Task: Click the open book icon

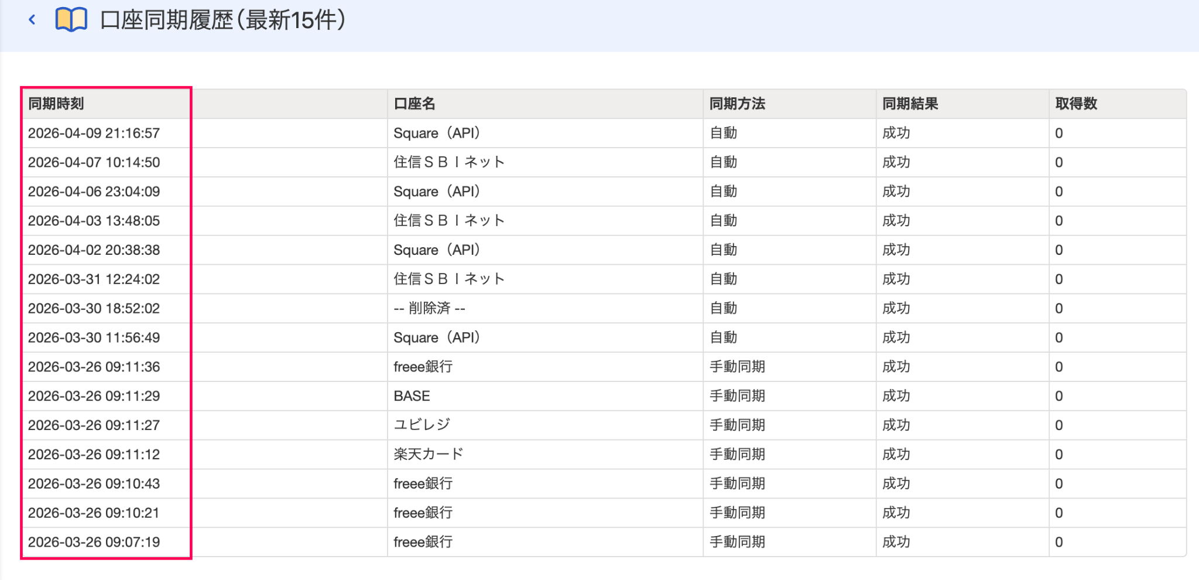Action: click(x=71, y=20)
